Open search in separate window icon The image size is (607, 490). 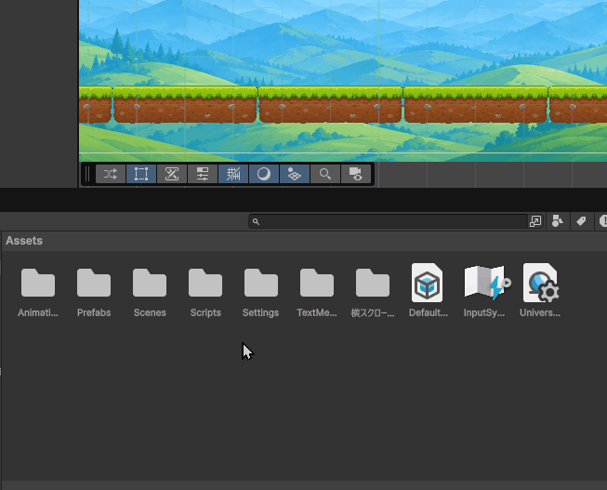535,221
